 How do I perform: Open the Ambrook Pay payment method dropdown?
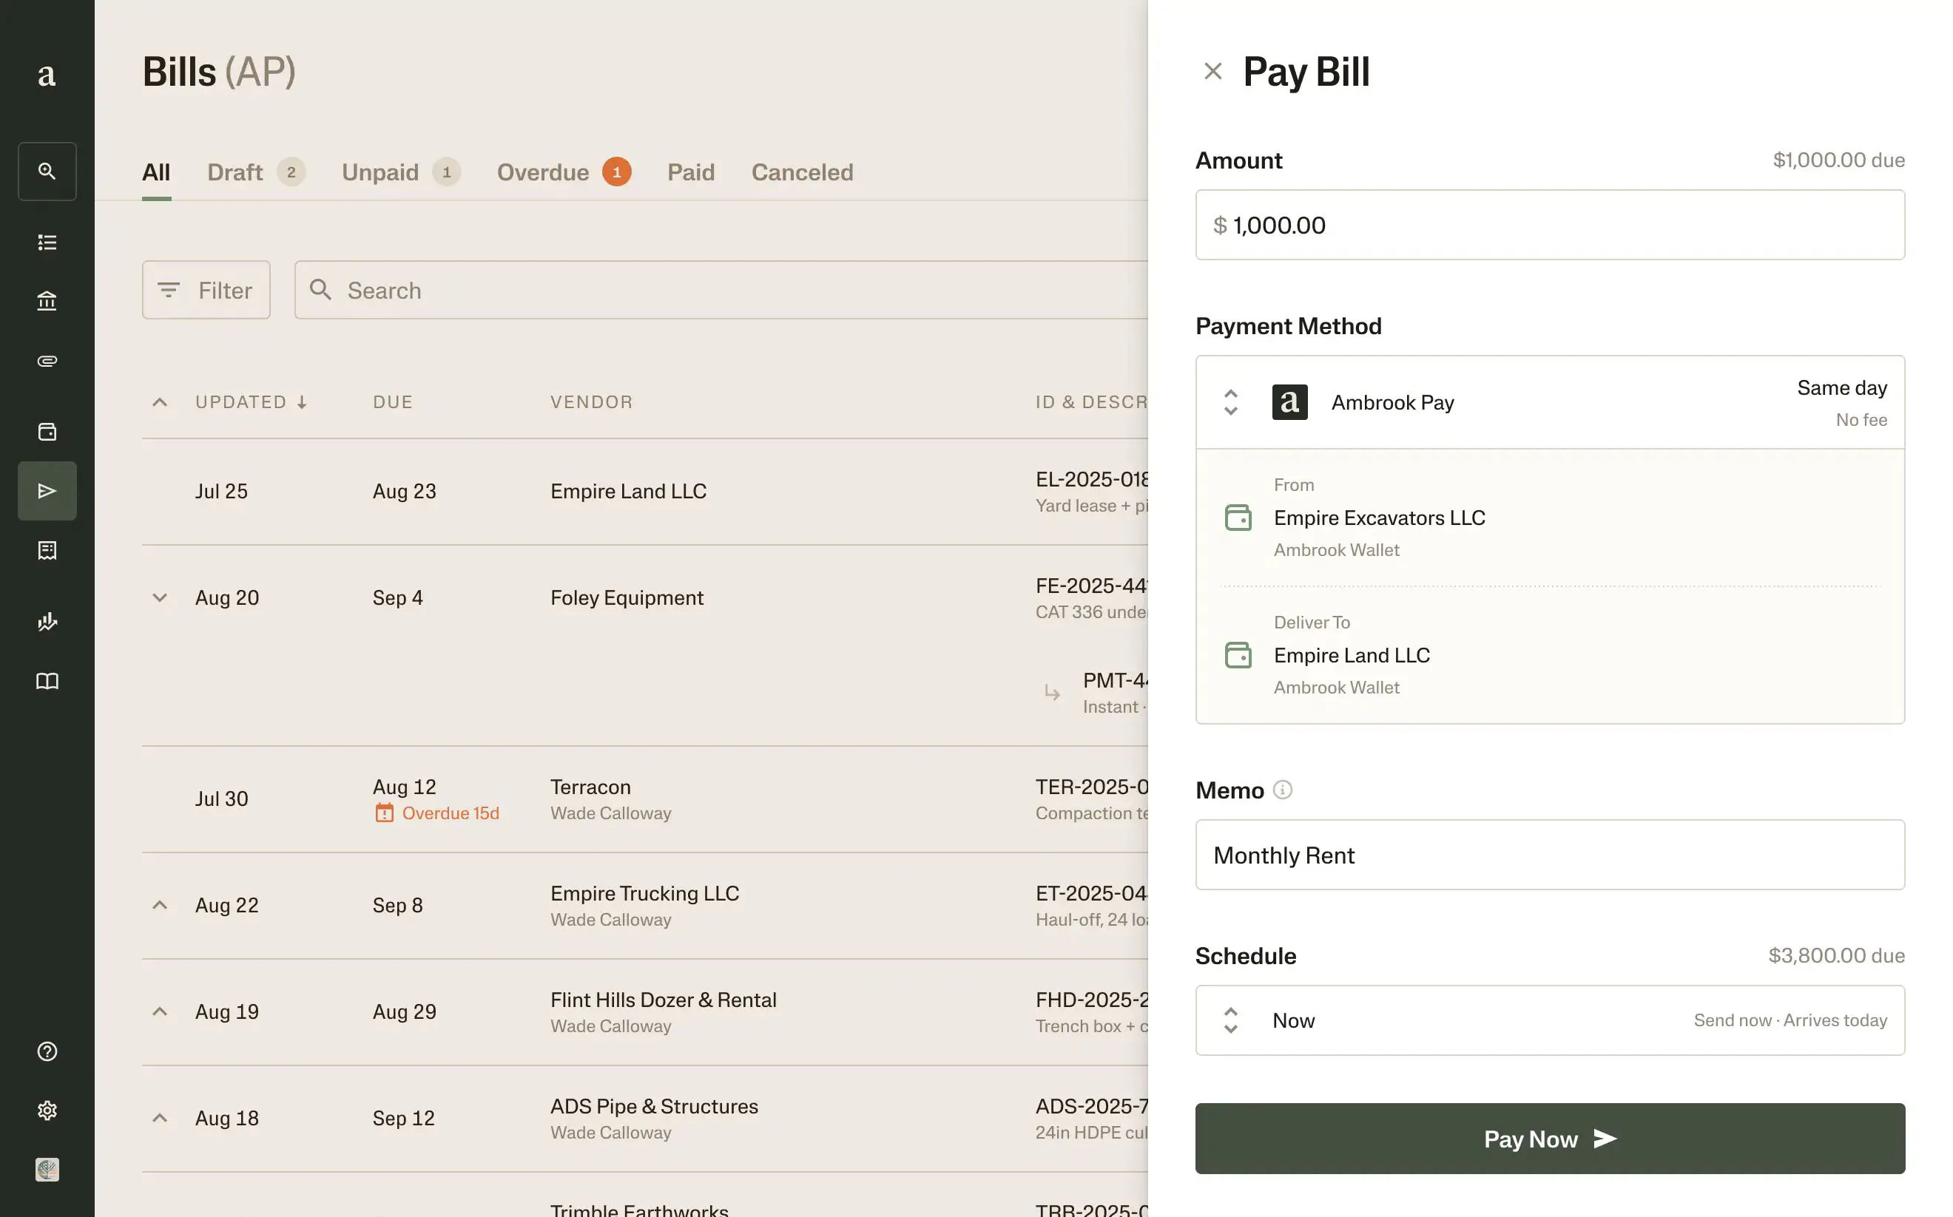[1550, 401]
